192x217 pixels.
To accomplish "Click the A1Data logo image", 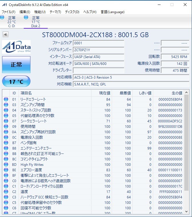I will 16,47.
